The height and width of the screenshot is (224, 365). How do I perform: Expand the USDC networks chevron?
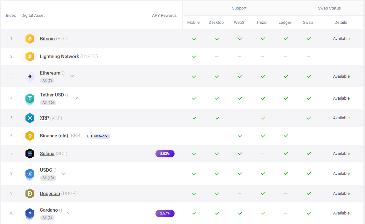63,174
